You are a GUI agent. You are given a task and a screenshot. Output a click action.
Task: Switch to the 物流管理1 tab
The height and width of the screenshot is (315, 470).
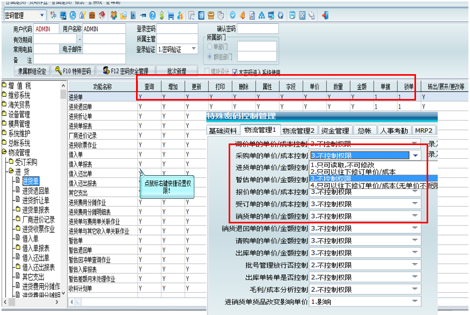click(260, 130)
